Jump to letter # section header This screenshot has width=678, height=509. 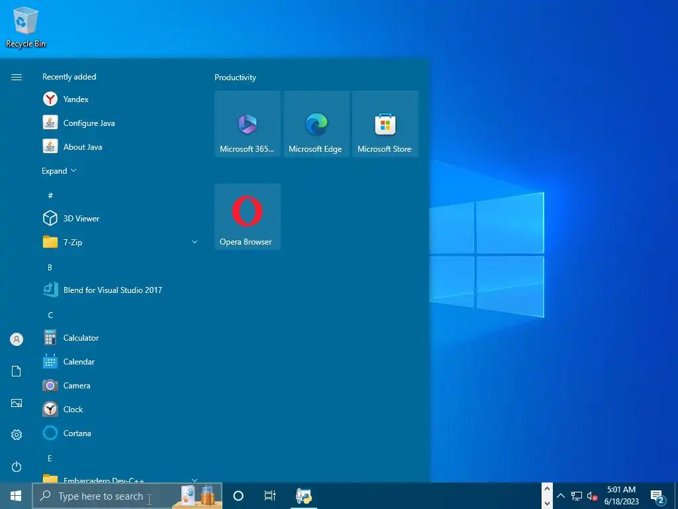(50, 196)
